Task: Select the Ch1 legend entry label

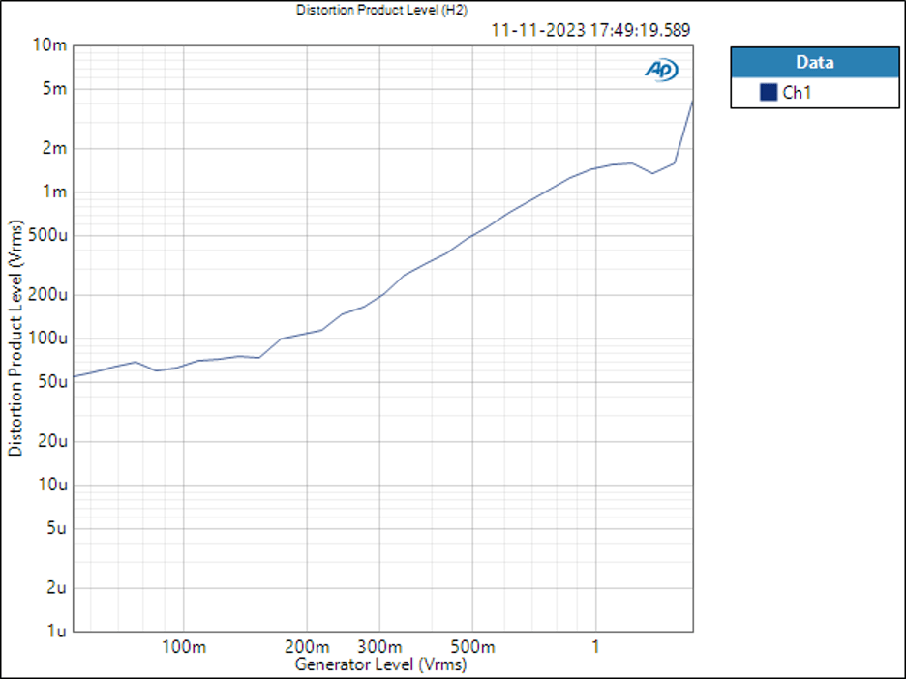Action: 797,93
